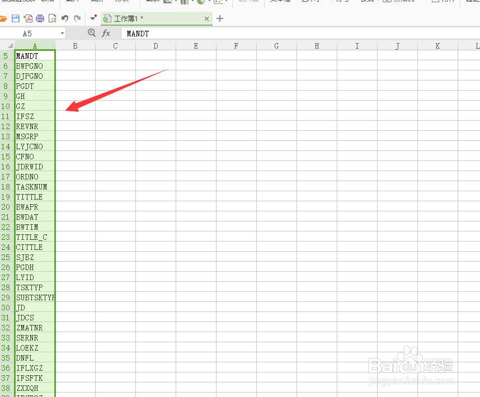
Task: Add a new workbook tab with plus
Action: (219, 18)
